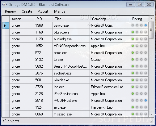Click the scrollbar up arrow
The width and height of the screenshot is (156, 126).
[x=151, y=18]
